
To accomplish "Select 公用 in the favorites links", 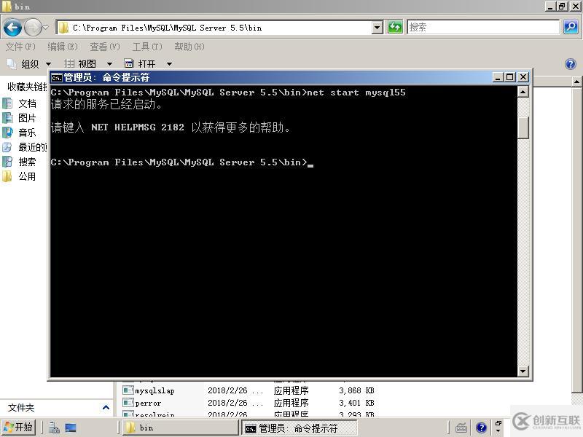I will click(x=28, y=176).
